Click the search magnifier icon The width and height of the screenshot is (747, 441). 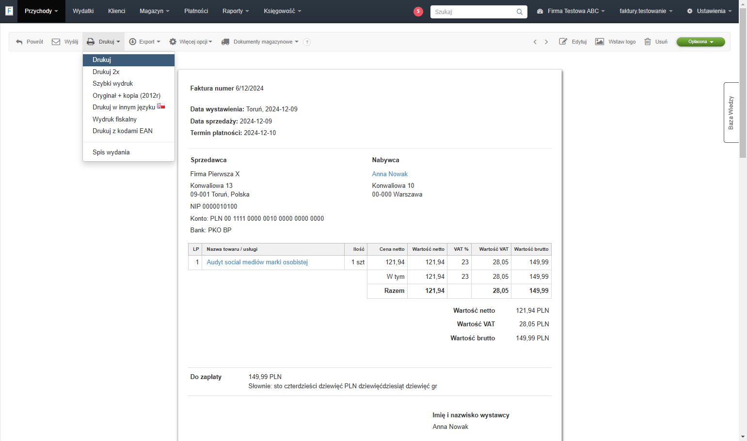click(520, 12)
